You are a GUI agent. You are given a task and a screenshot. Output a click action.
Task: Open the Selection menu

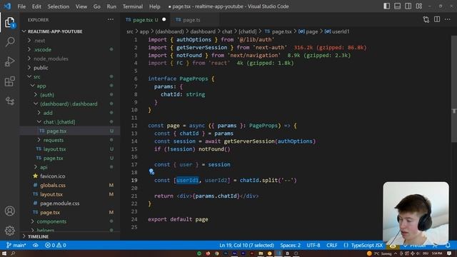click(59, 6)
